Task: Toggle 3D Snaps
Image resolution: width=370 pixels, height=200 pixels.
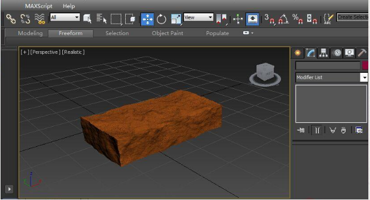Action: tap(269, 19)
